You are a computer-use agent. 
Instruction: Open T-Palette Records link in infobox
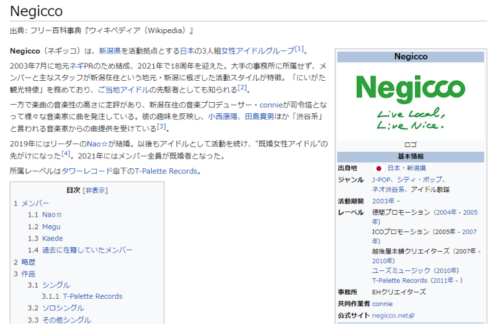(x=399, y=281)
